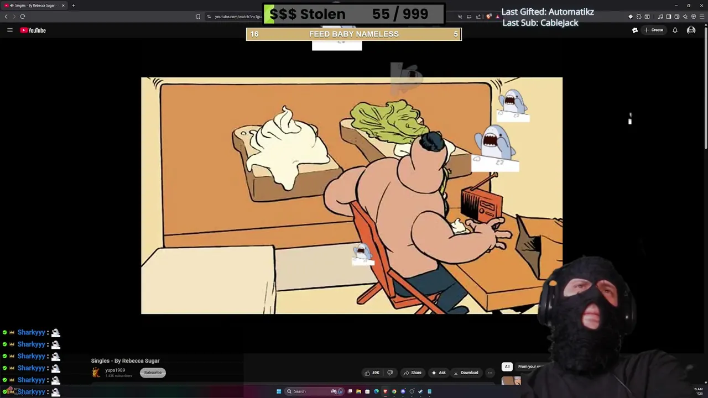Subscribe to the yupa1989 channel
708x398 pixels.
(153, 373)
